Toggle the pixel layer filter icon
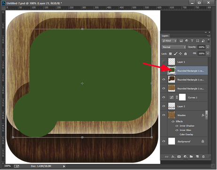The image size is (217, 170). click(181, 41)
